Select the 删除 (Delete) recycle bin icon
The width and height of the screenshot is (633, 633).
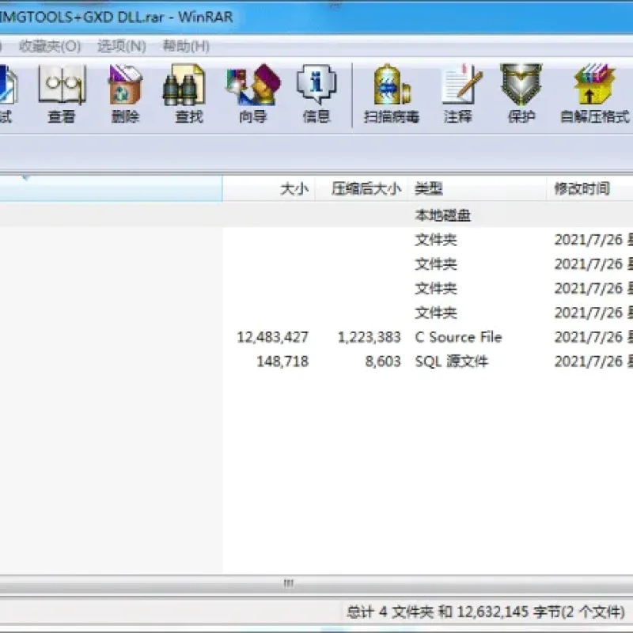point(125,94)
